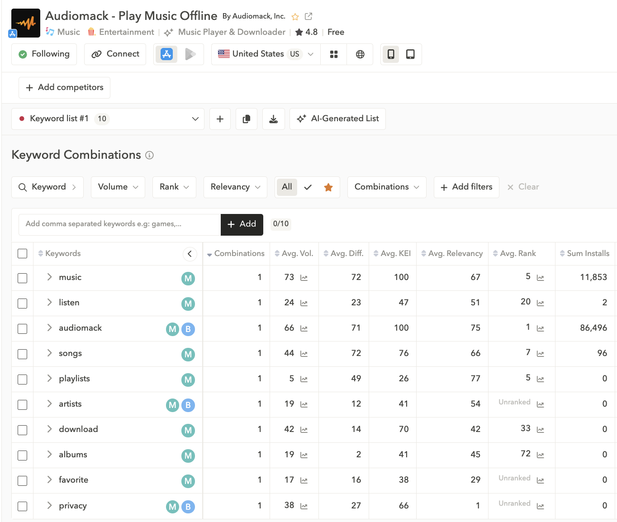This screenshot has width=617, height=522.
Task: Click the Following button
Action: coord(44,54)
